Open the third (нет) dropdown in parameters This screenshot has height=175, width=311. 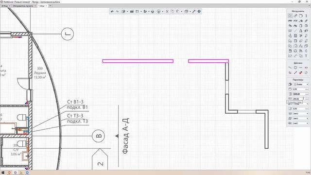click(x=301, y=123)
